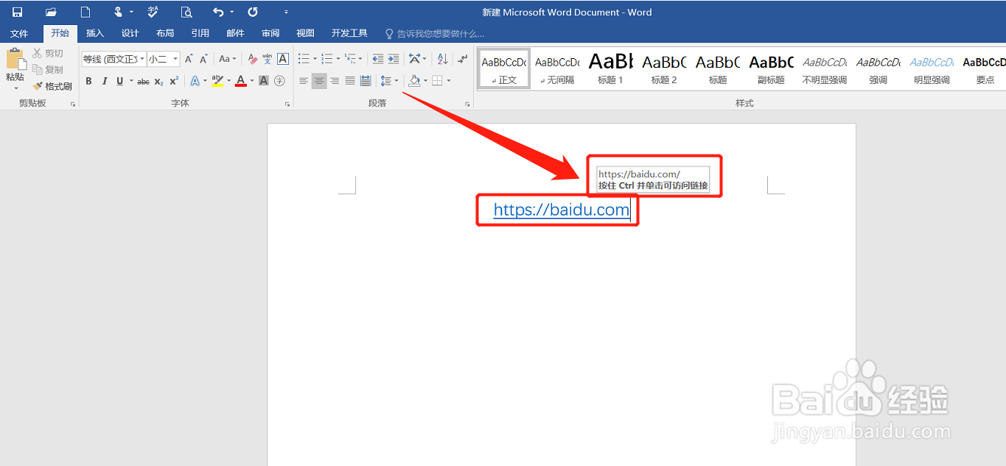Click the Multilevel list icon
Viewport: 1006px width, 466px height.
(x=350, y=59)
